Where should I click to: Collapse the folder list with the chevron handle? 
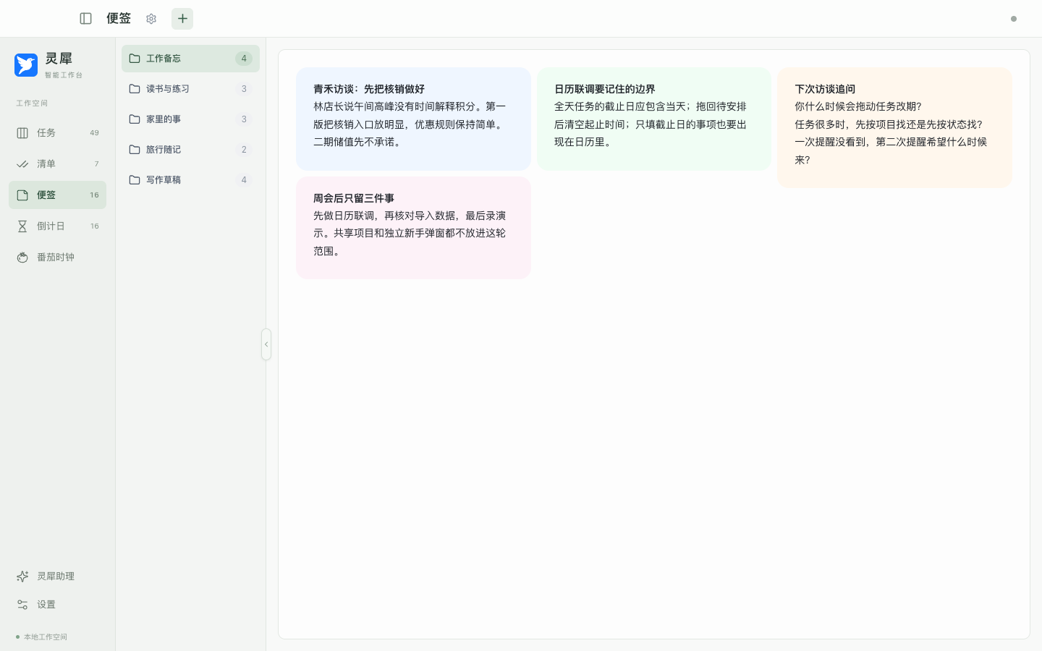[266, 344]
